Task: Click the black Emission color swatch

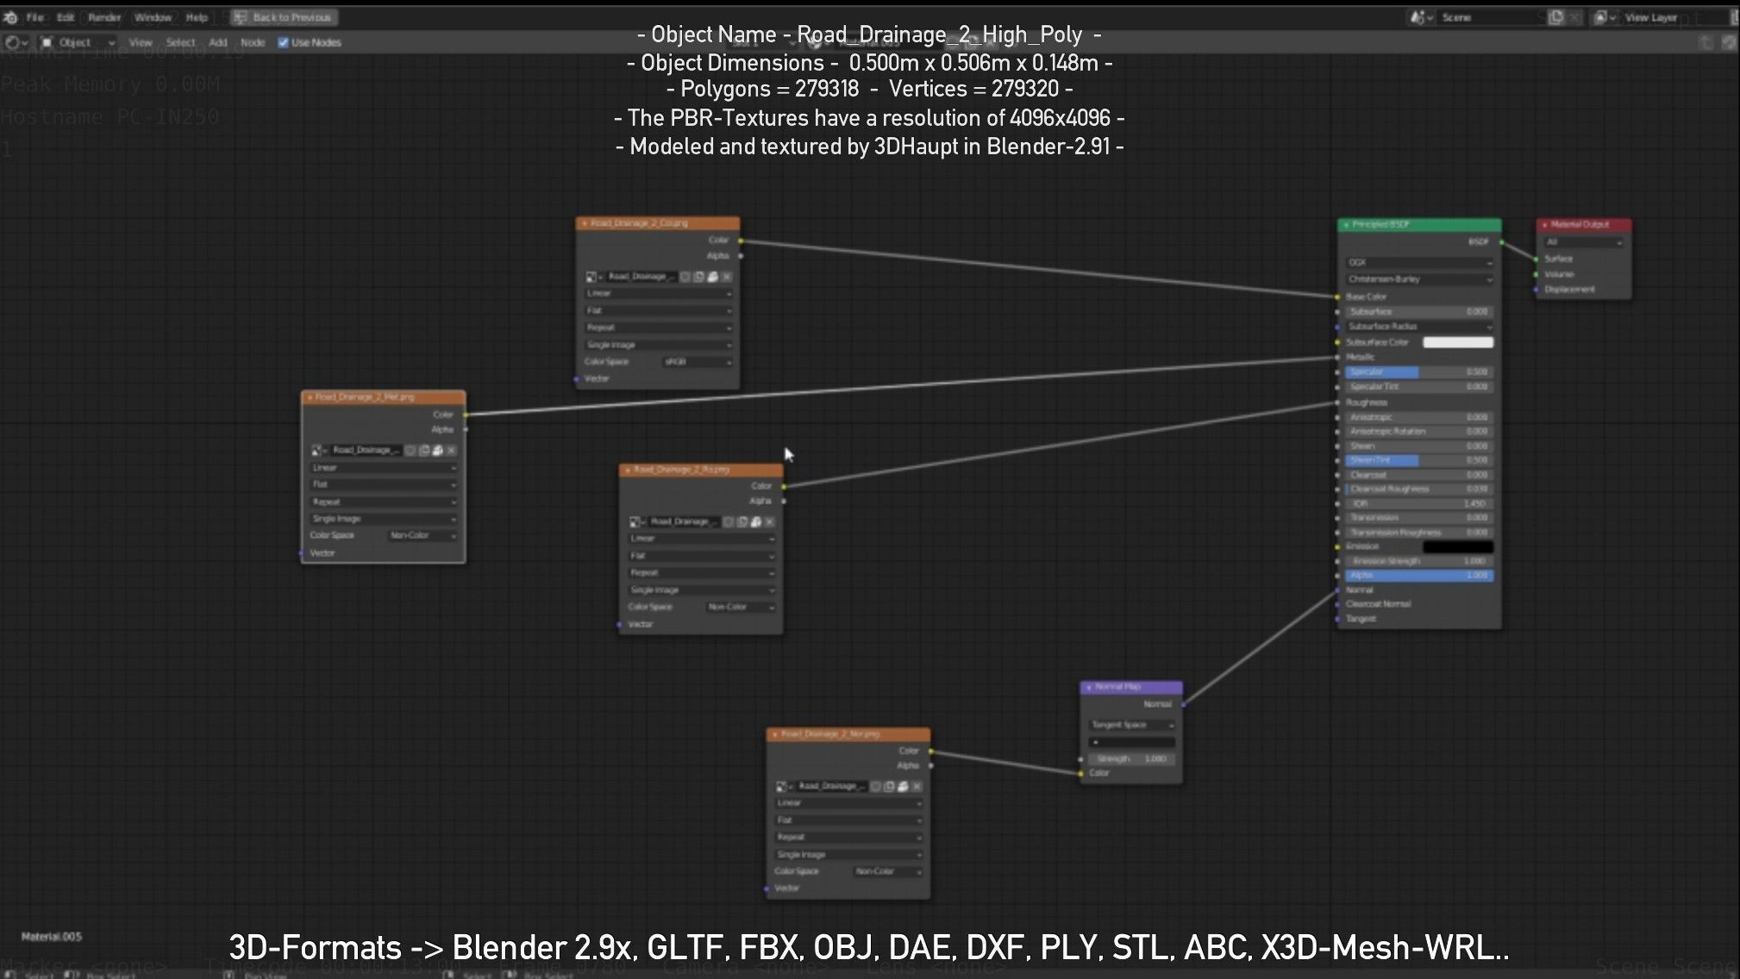Action: point(1457,546)
